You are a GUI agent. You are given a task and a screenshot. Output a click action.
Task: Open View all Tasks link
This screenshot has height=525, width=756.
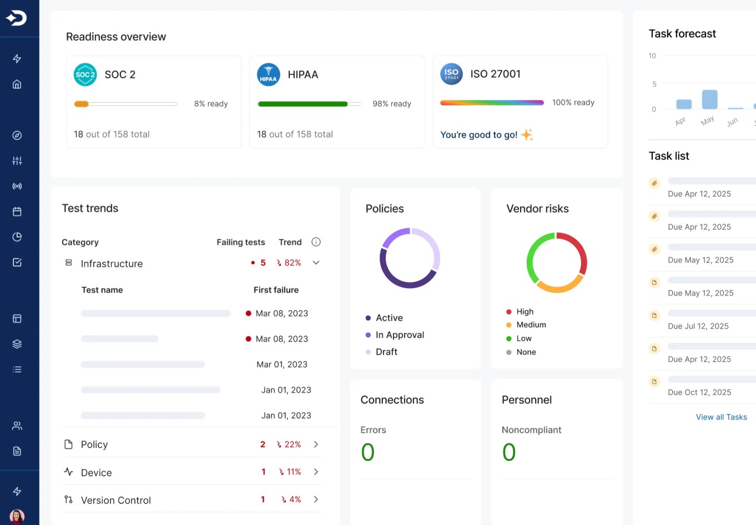[x=722, y=417]
